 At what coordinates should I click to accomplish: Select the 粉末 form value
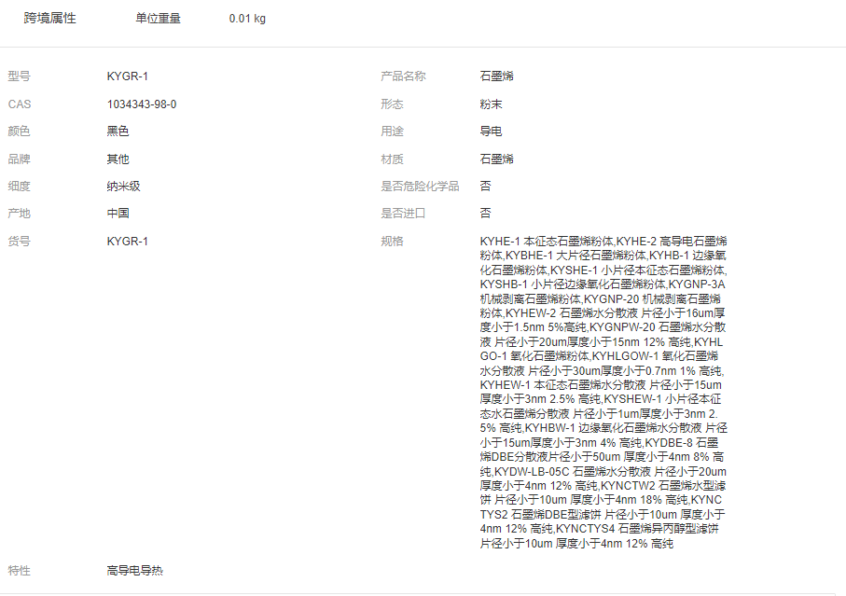492,104
